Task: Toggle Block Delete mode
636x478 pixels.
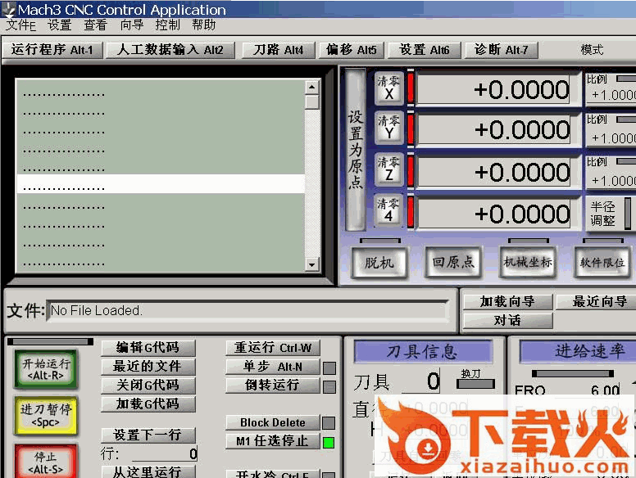Action: pyautogui.click(x=273, y=422)
